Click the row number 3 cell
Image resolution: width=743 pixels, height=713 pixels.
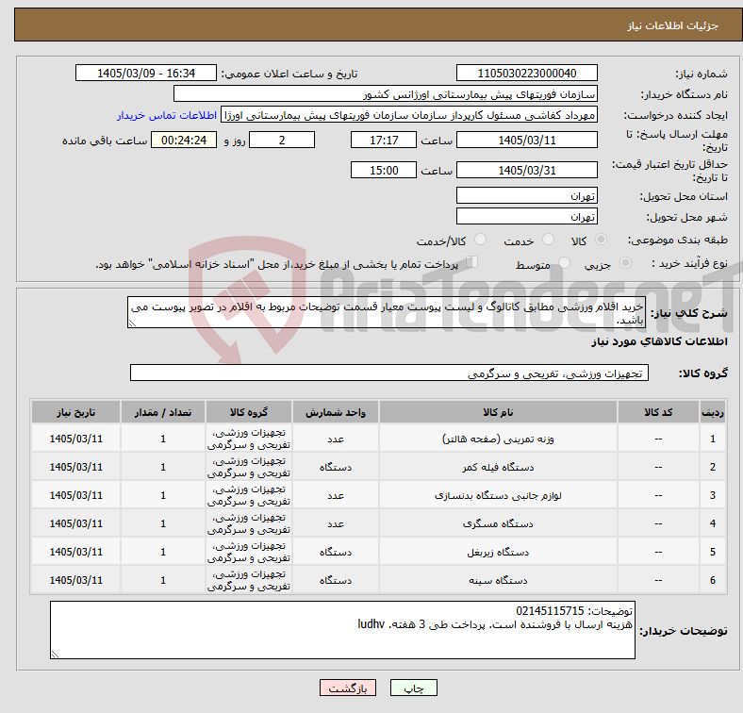712,495
